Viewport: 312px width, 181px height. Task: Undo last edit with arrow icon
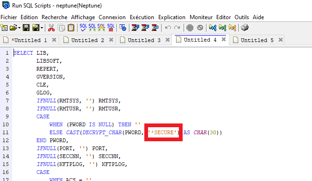pyautogui.click(x=168, y=28)
